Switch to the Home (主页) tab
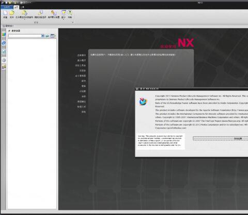248x215 pixels. point(16,7)
